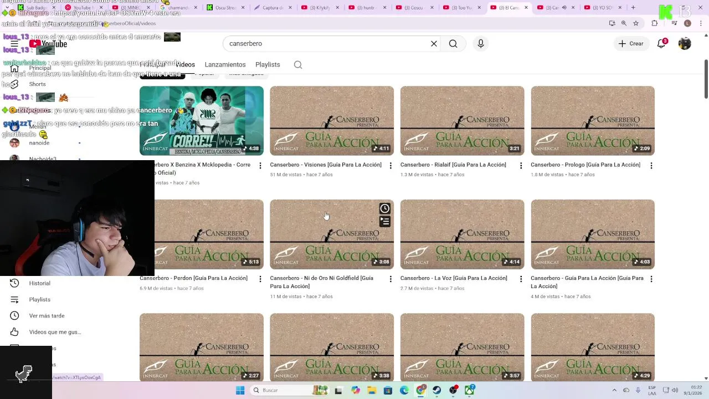Screen dimensions: 709x399
Task: Open options menu for Rialaif video
Action: [x=521, y=166]
